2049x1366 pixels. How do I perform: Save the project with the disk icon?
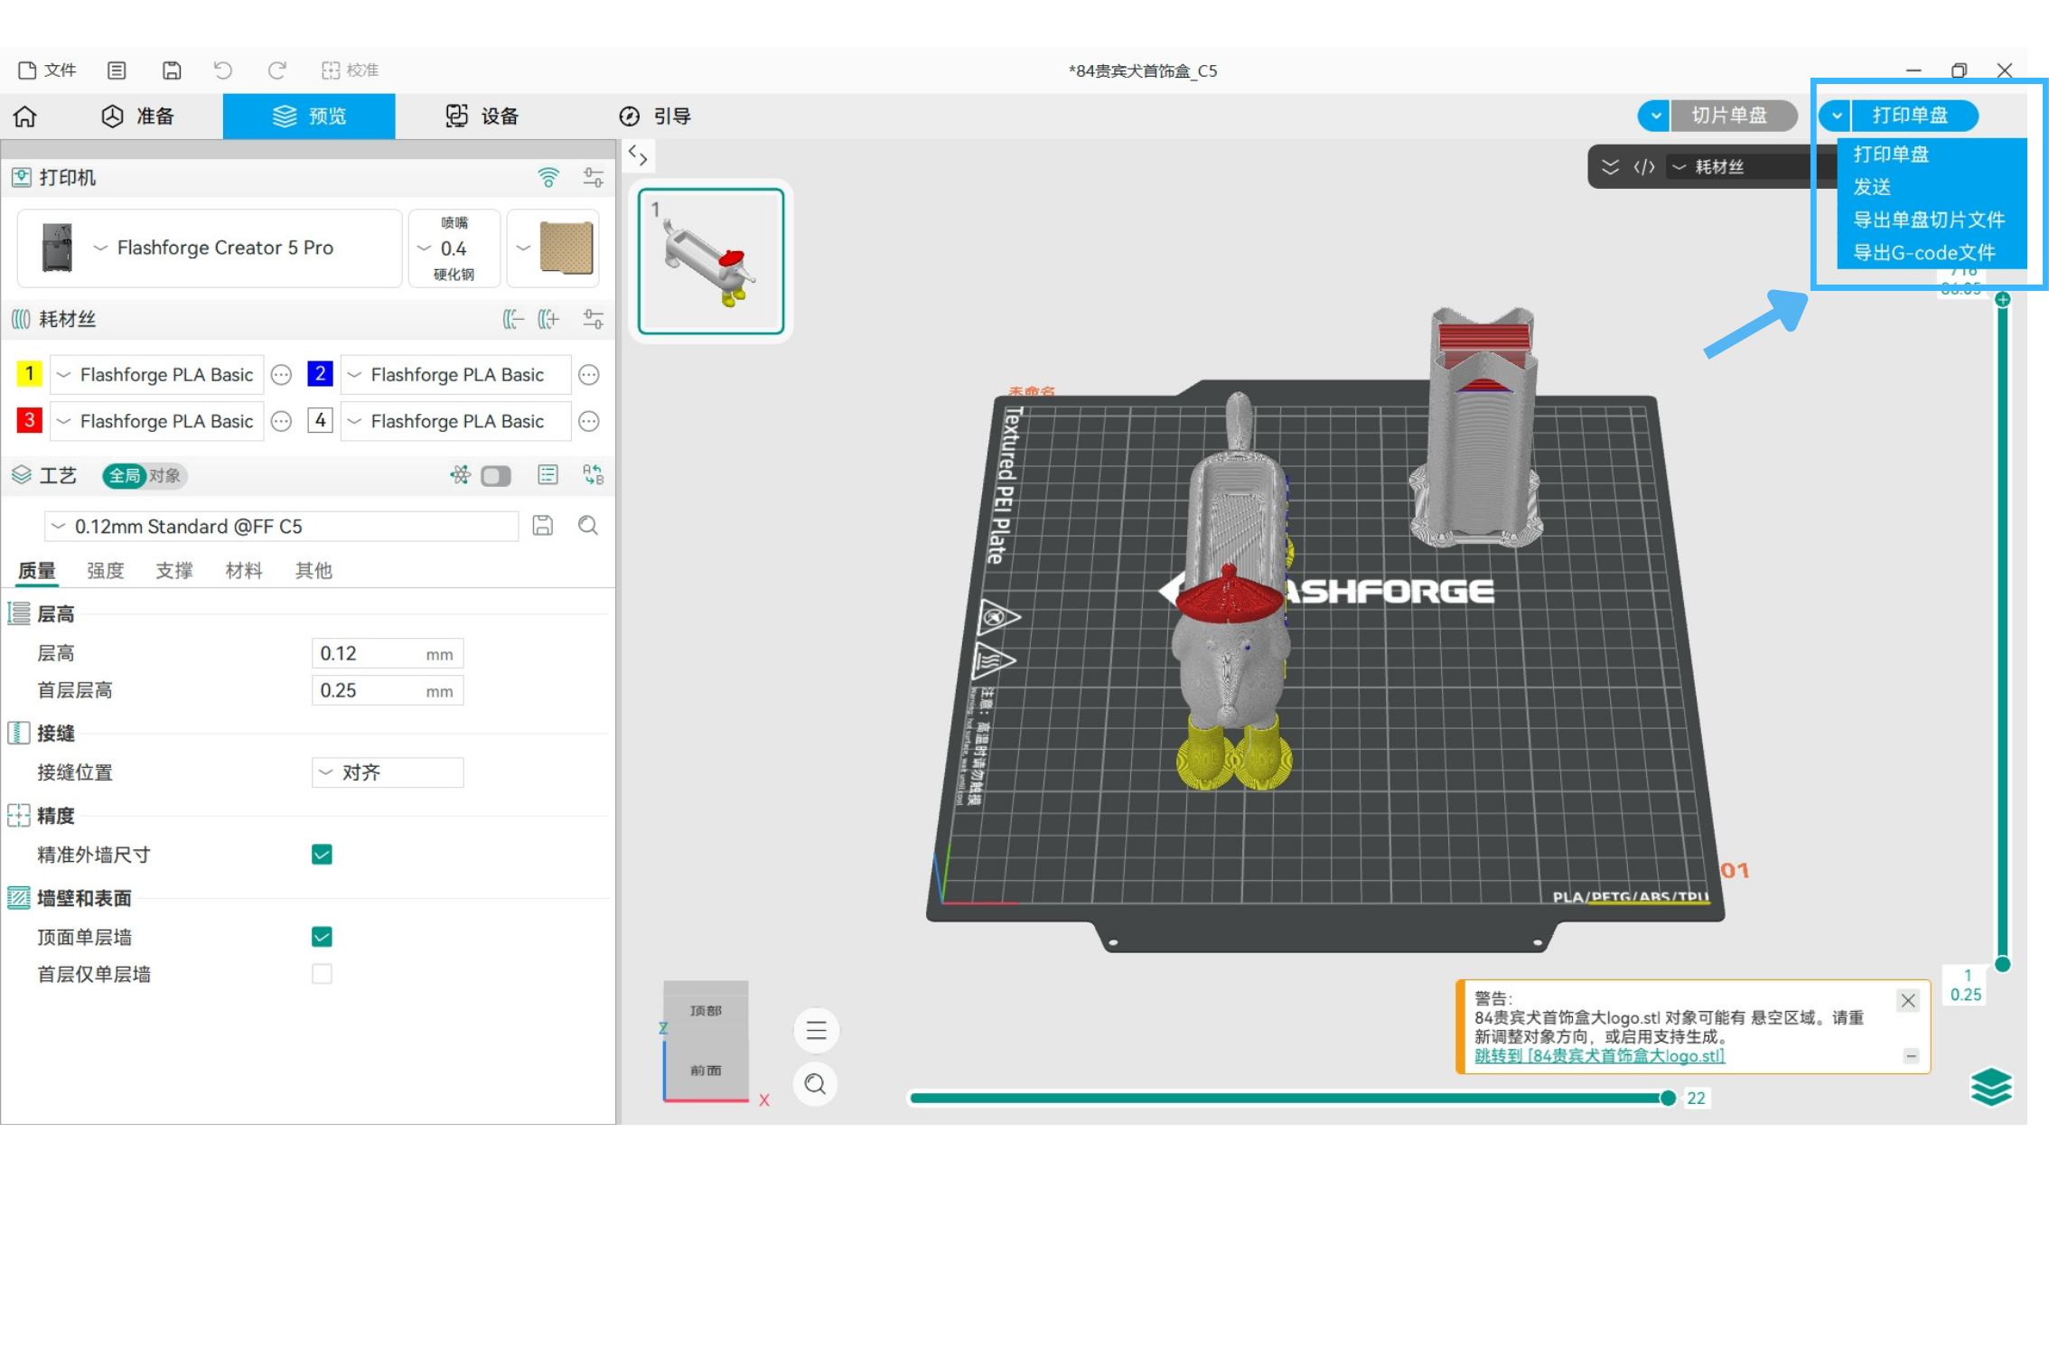click(x=172, y=70)
